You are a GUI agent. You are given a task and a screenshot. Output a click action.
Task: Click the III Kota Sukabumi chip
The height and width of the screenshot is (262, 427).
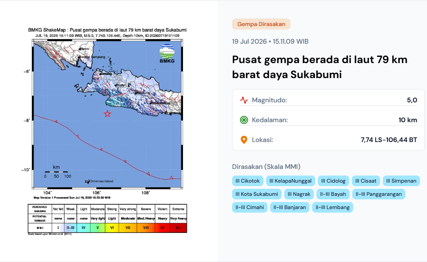pyautogui.click(x=257, y=194)
